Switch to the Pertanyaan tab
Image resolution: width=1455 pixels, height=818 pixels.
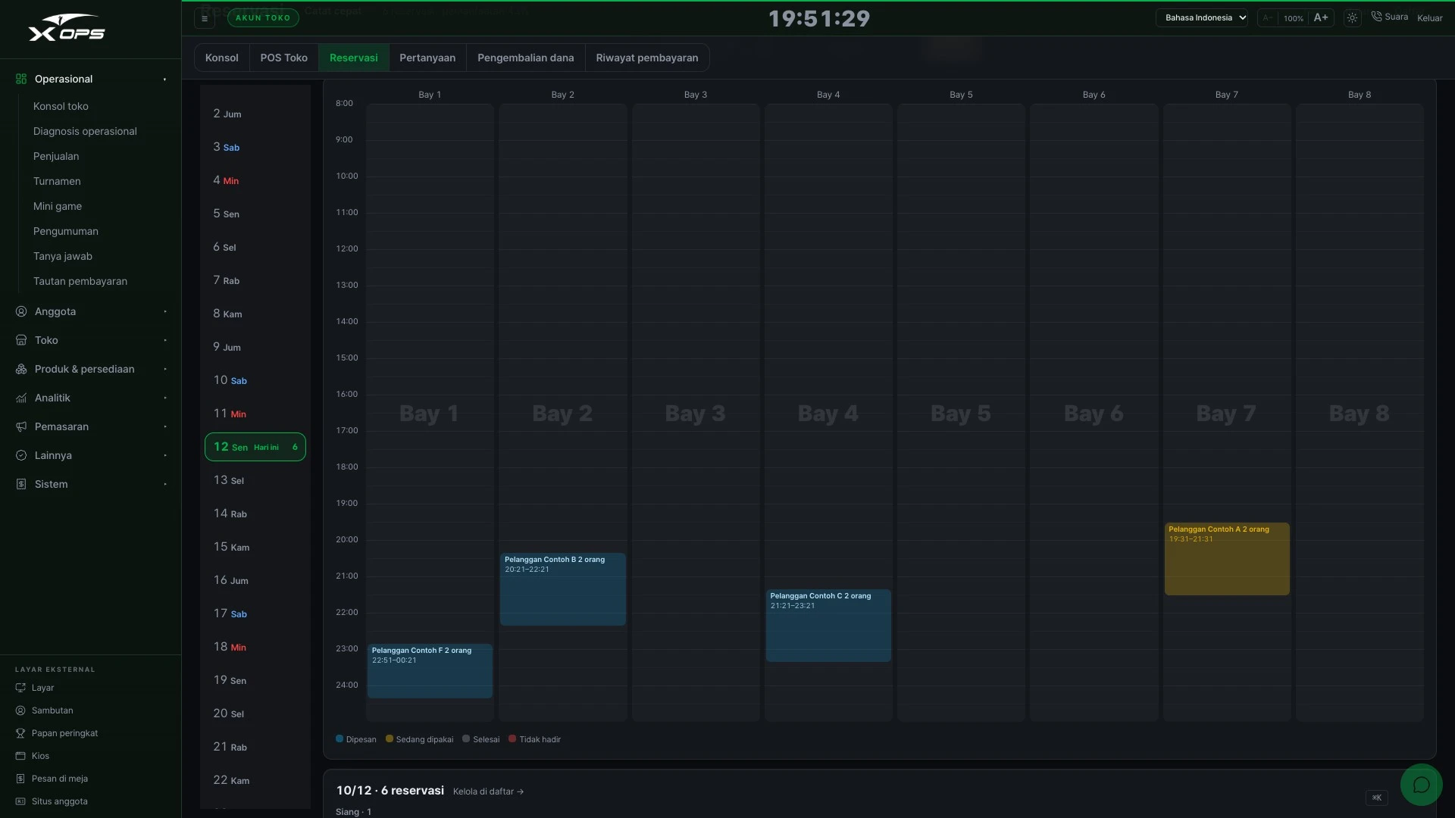[x=427, y=58]
